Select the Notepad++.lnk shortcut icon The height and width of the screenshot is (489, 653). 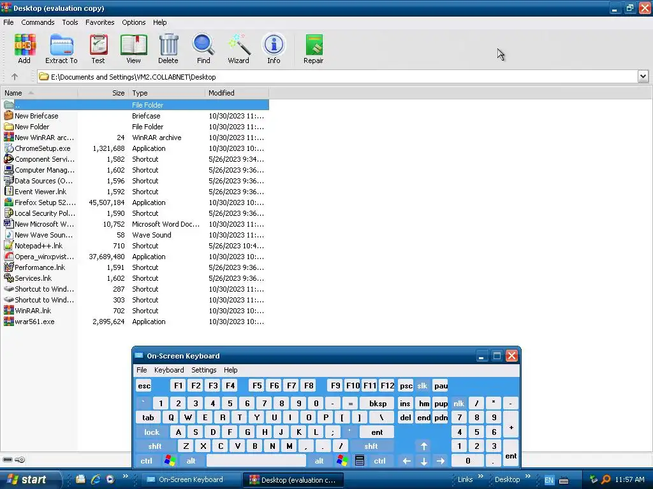coord(9,245)
